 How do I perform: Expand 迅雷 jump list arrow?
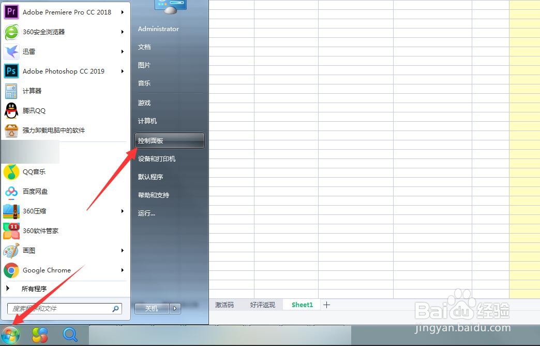122,51
